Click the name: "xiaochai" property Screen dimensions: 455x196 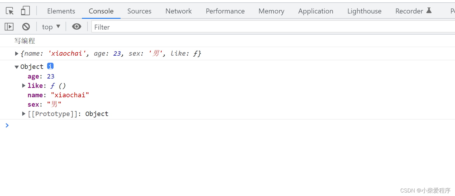[x=58, y=95]
